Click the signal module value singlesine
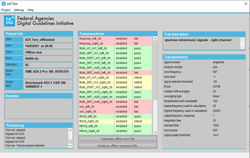250x158 pixels. (218, 62)
